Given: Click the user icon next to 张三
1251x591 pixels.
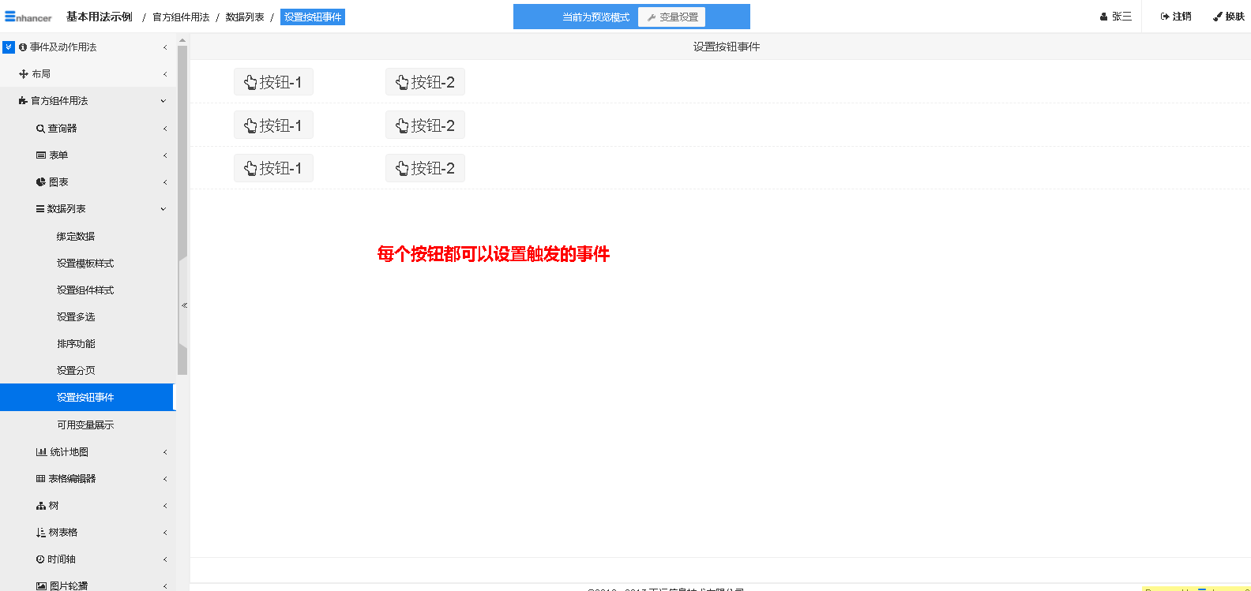Looking at the screenshot, I should [1103, 17].
